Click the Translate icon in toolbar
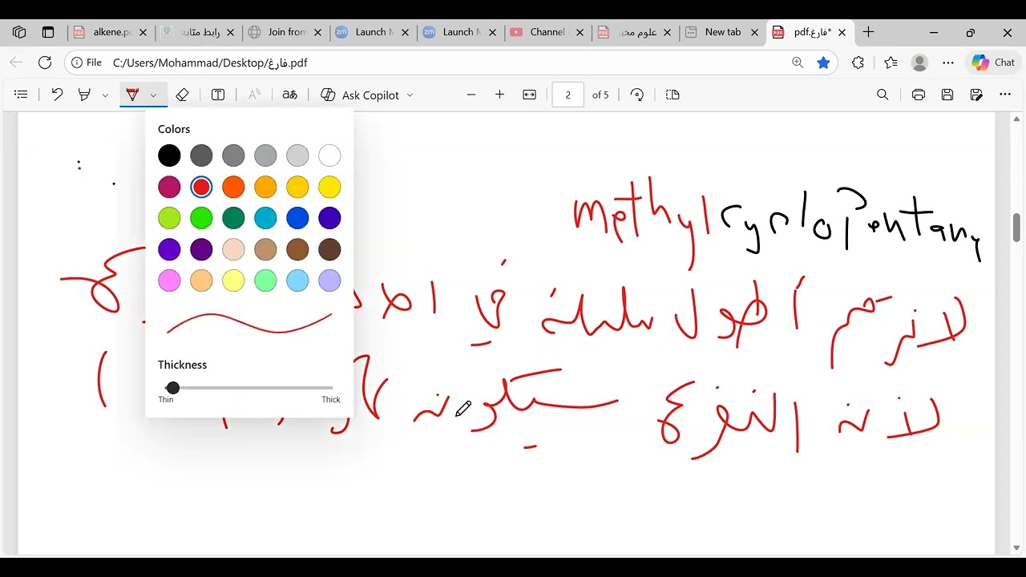Image resolution: width=1026 pixels, height=577 pixels. [290, 95]
